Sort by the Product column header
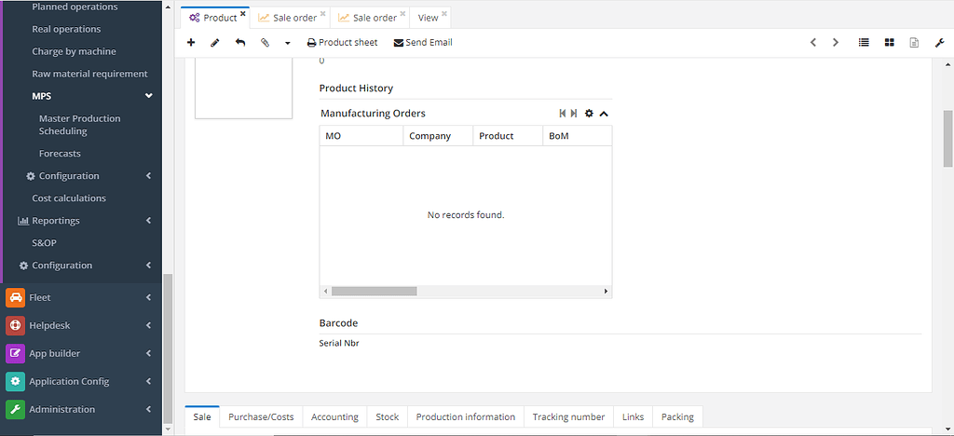 pyautogui.click(x=508, y=136)
